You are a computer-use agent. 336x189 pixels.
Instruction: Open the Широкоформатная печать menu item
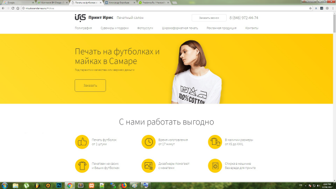tap(180, 28)
